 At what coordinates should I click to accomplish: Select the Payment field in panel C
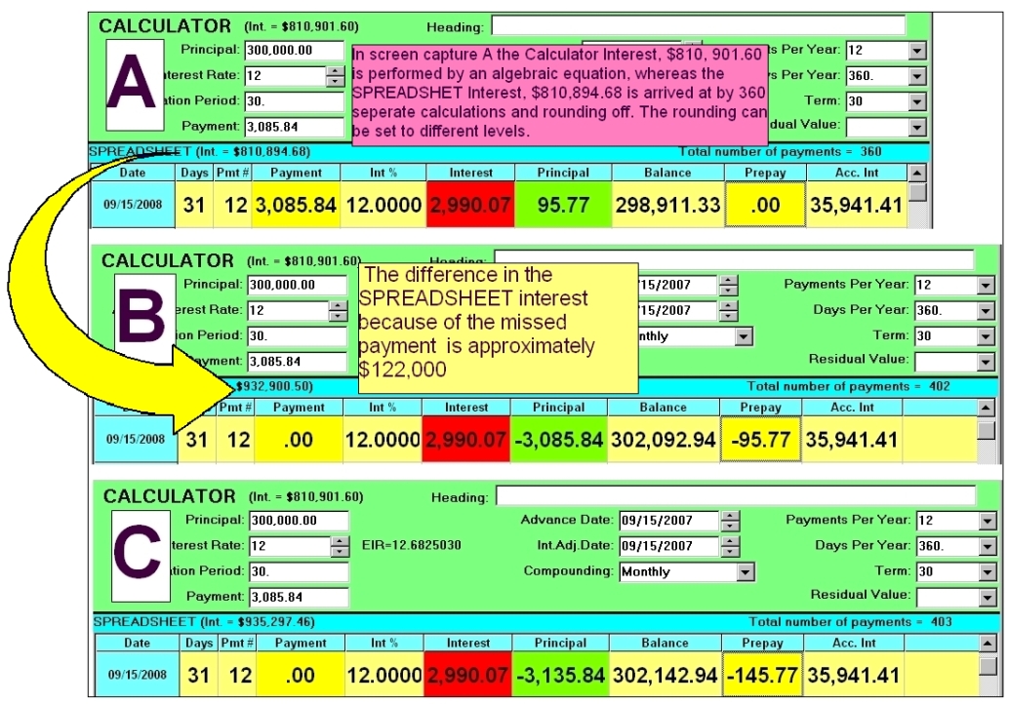[298, 597]
